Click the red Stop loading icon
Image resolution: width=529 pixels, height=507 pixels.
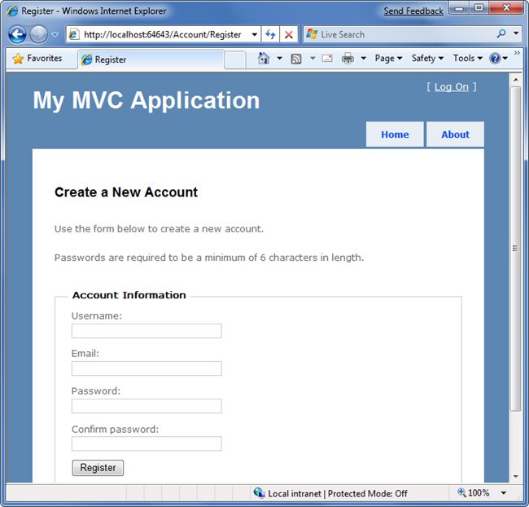coord(288,35)
